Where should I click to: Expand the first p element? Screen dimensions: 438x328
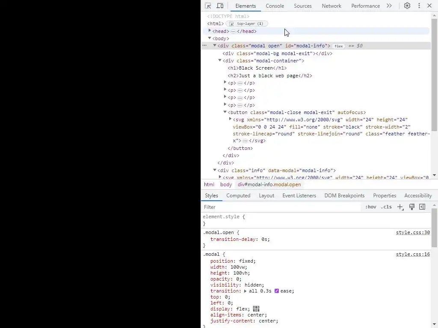click(225, 82)
